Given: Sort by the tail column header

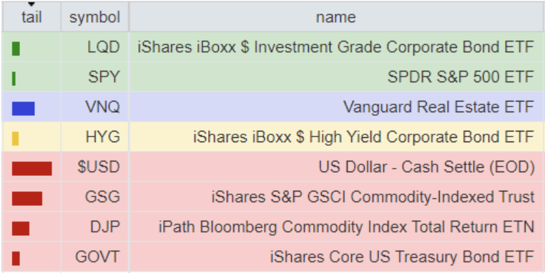Looking at the screenshot, I should 31,16.
